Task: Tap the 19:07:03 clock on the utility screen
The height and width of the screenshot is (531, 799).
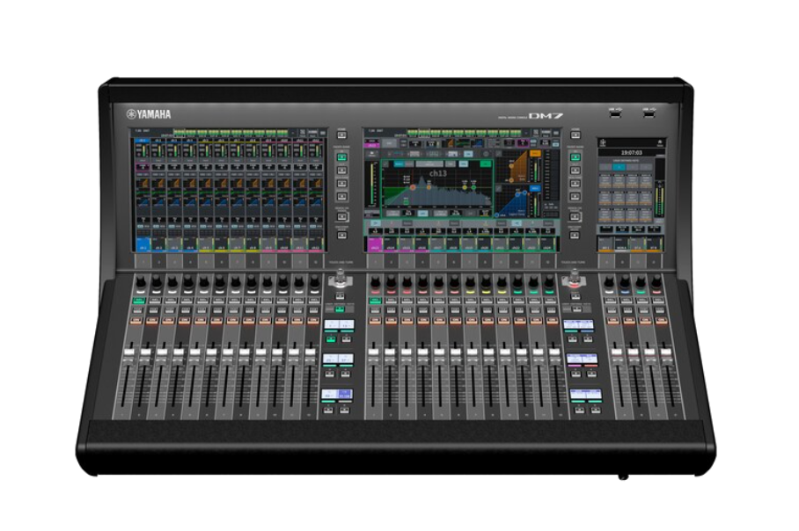Action: [631, 152]
